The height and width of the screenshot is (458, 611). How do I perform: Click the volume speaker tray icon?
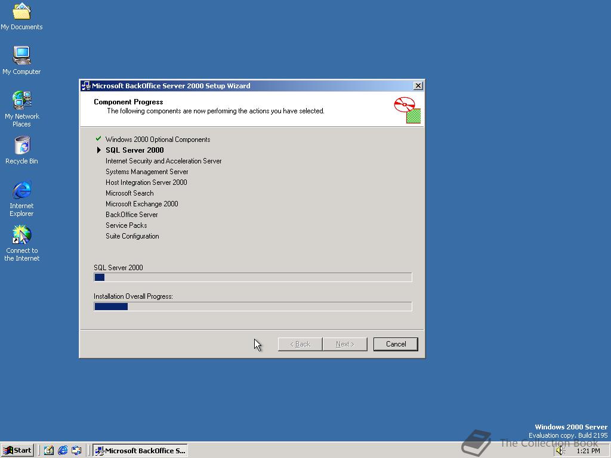click(x=560, y=451)
